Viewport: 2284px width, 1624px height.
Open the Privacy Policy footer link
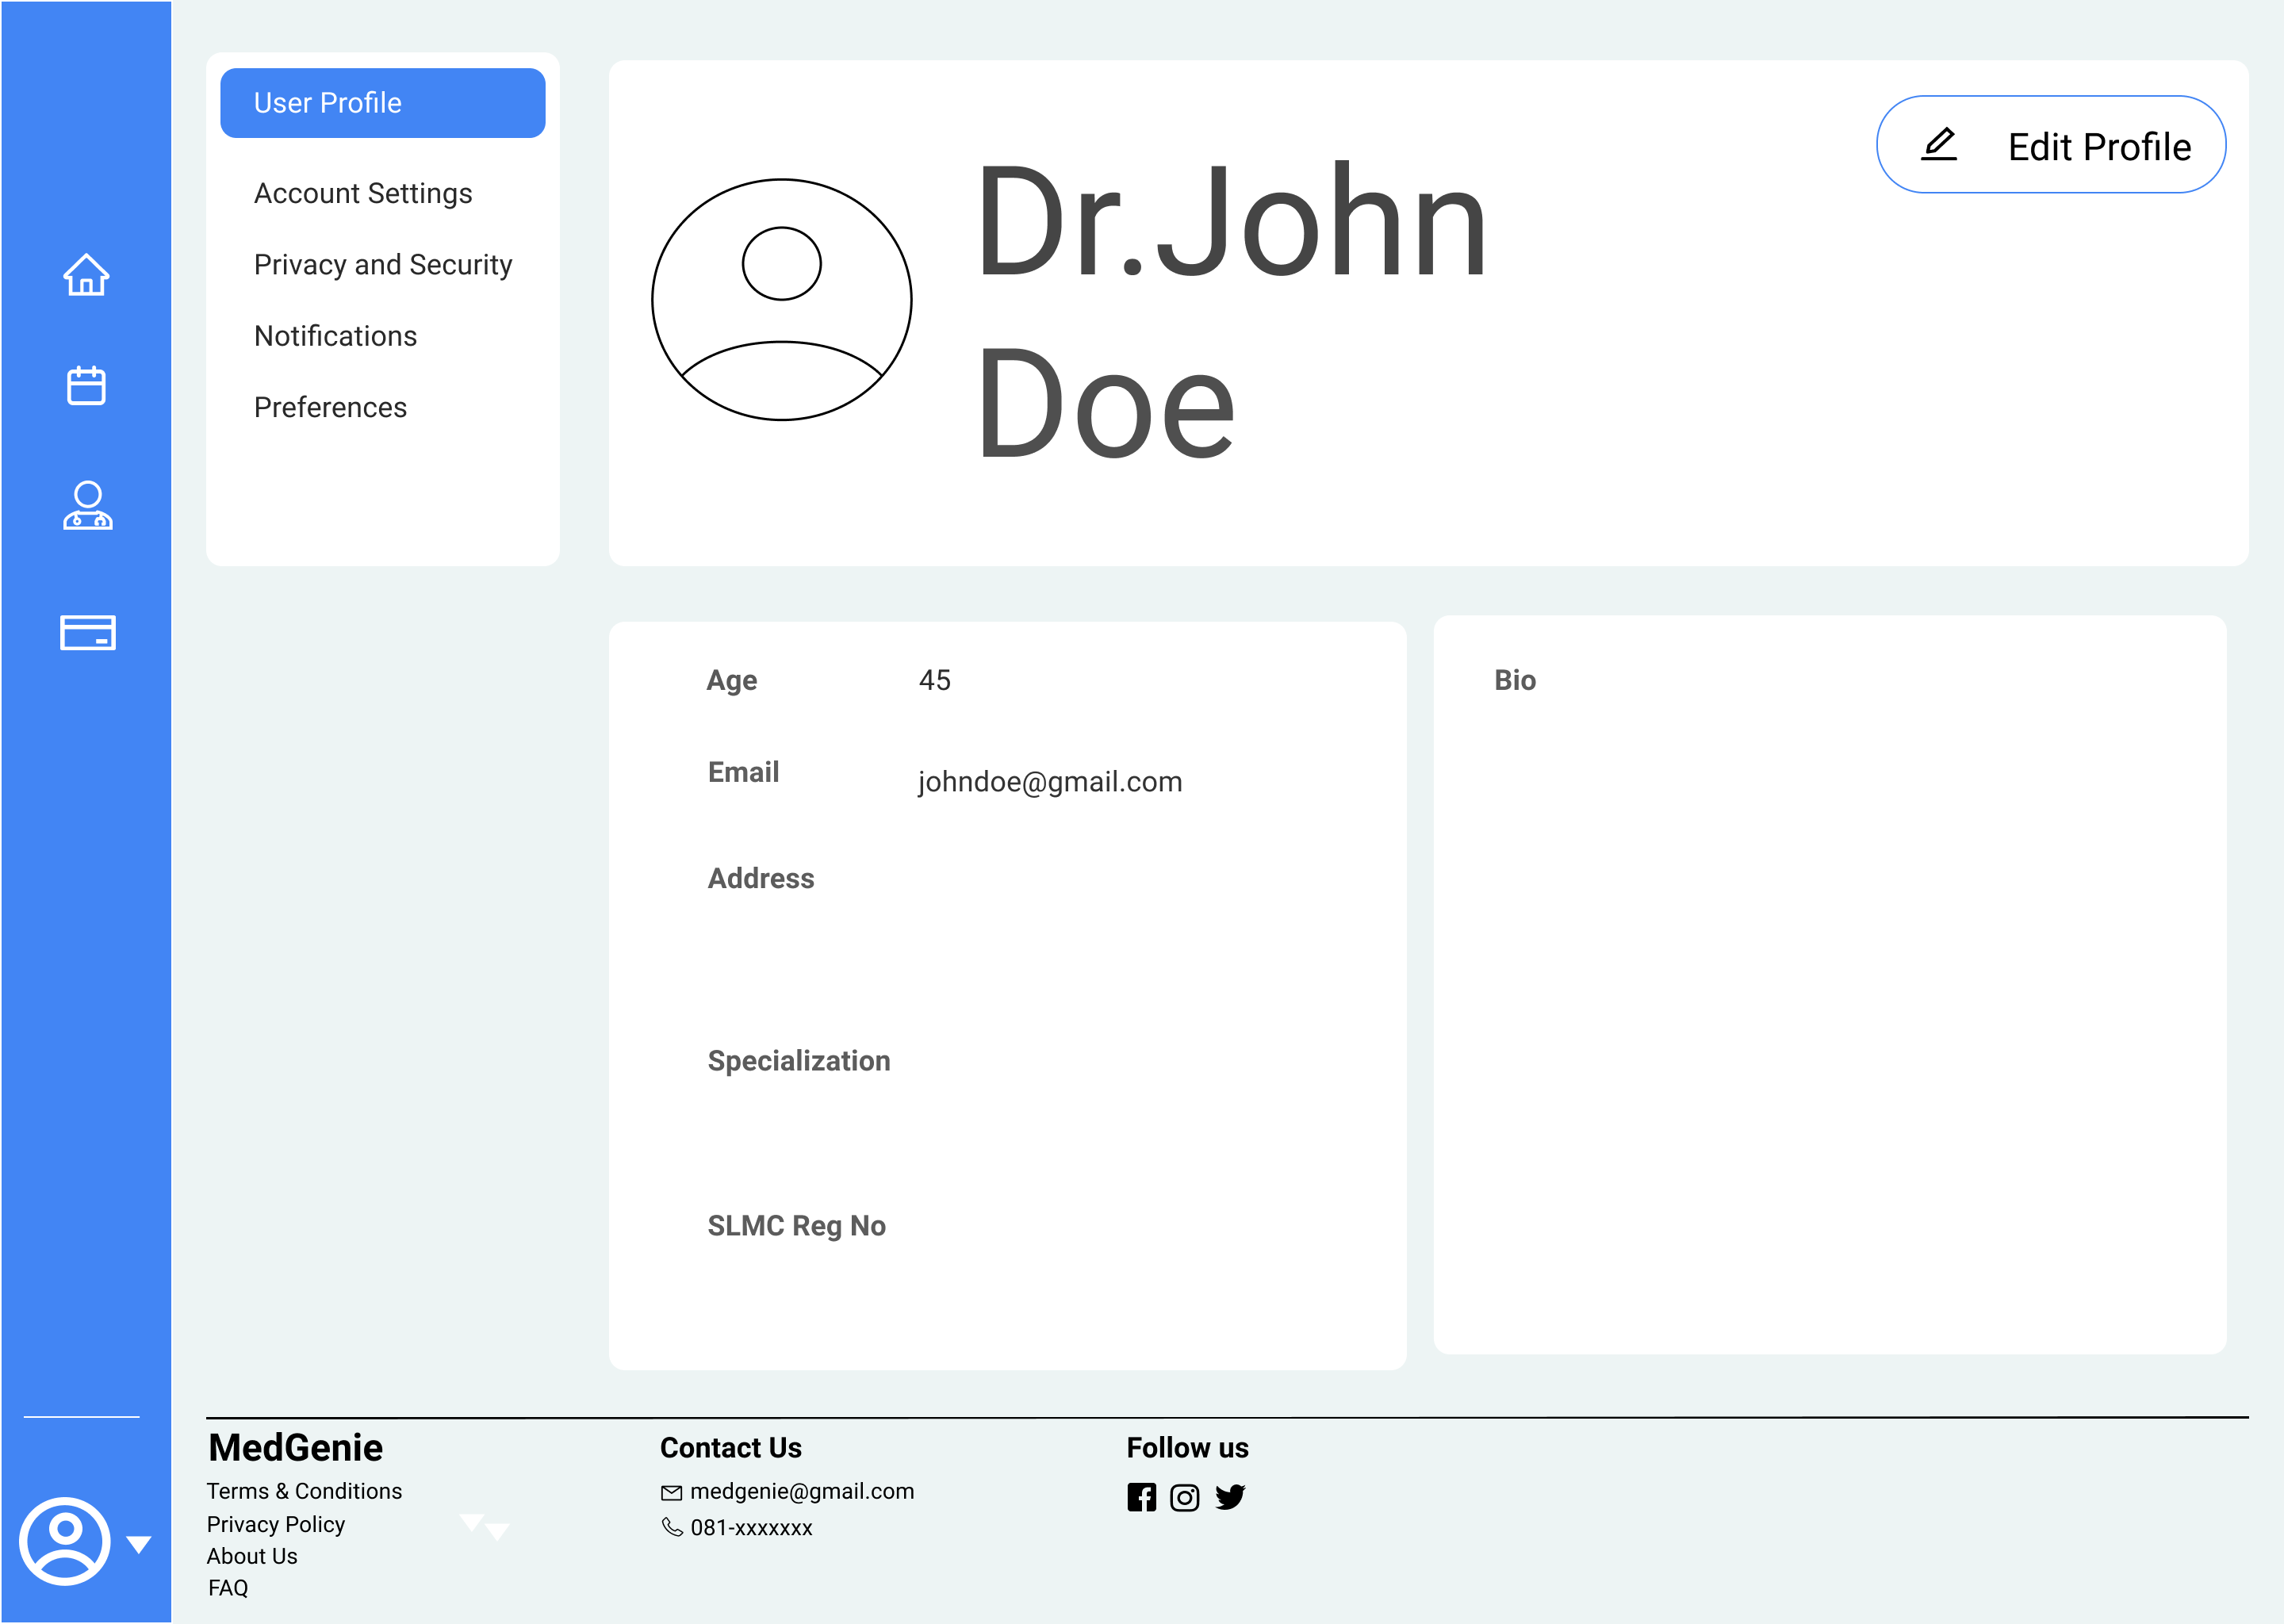pos(275,1524)
